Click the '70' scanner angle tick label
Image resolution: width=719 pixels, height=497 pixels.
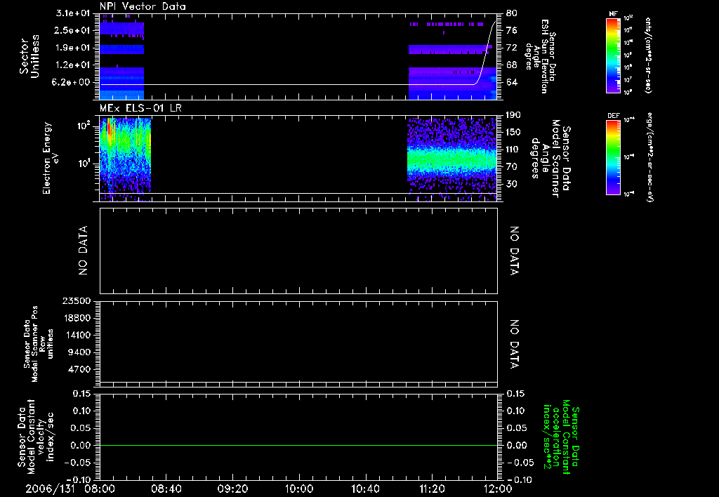coord(512,166)
